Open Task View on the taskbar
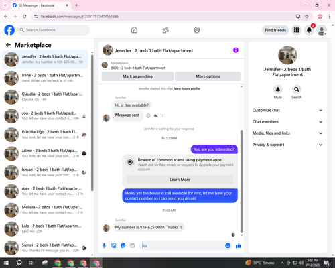This screenshot has height=268, width=335. [x=31, y=263]
